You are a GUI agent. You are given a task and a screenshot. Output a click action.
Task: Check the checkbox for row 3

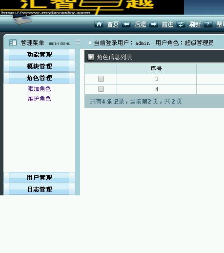pyautogui.click(x=101, y=79)
